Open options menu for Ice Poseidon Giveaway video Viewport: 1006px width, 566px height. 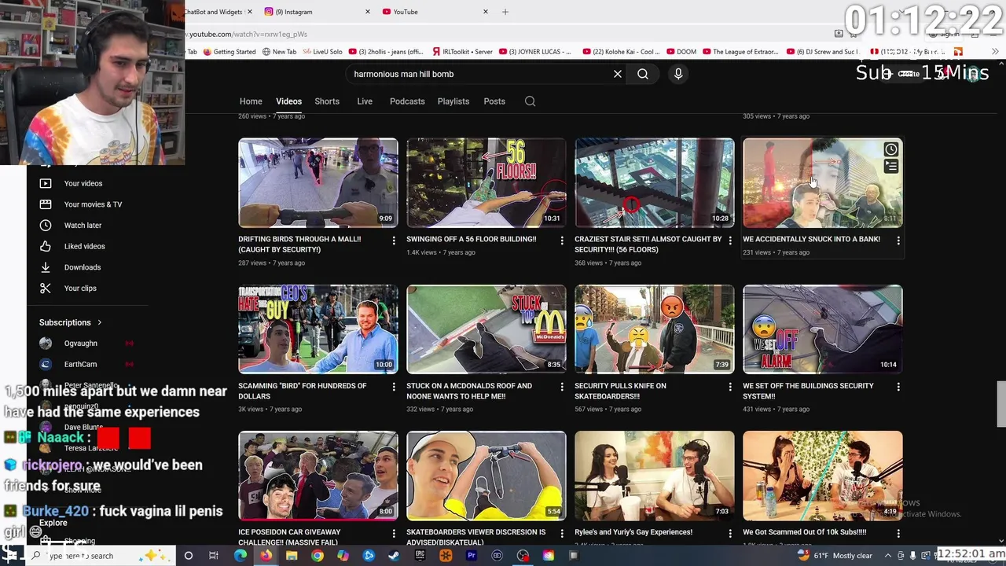point(394,534)
